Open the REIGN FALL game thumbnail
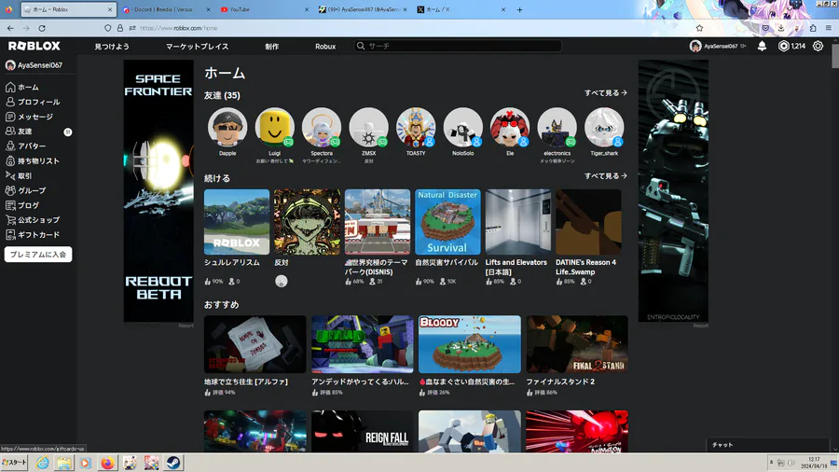Image resolution: width=839 pixels, height=472 pixels. (363, 431)
